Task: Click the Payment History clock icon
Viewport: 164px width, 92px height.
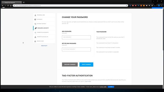Action: tap(35, 24)
